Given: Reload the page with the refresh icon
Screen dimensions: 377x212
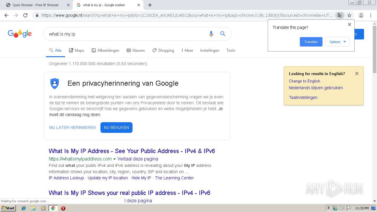Looking at the screenshot, I should click(25, 15).
